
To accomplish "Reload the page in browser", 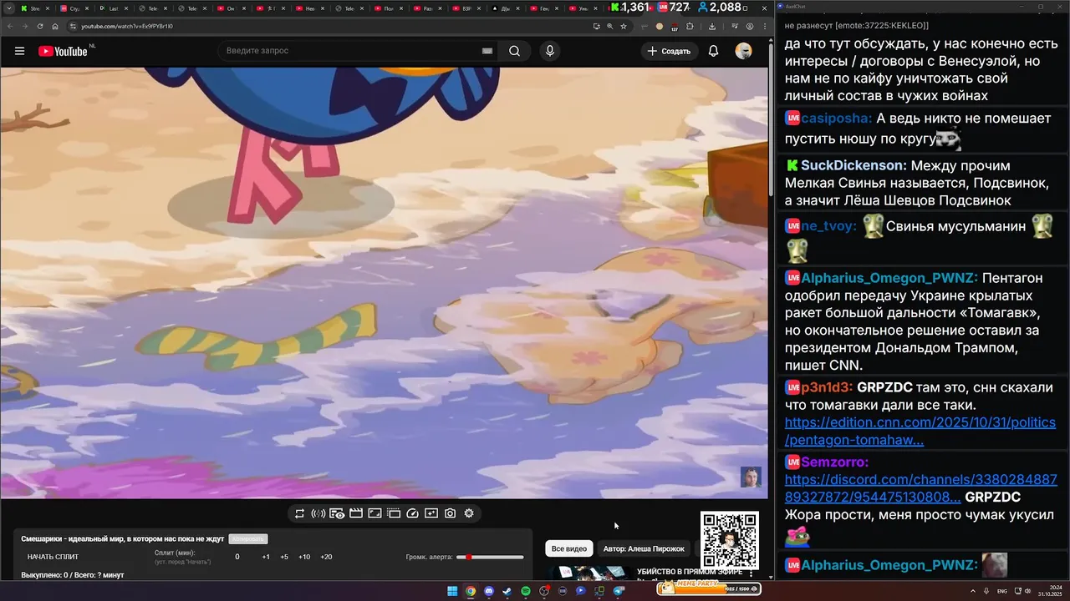I will tap(40, 26).
